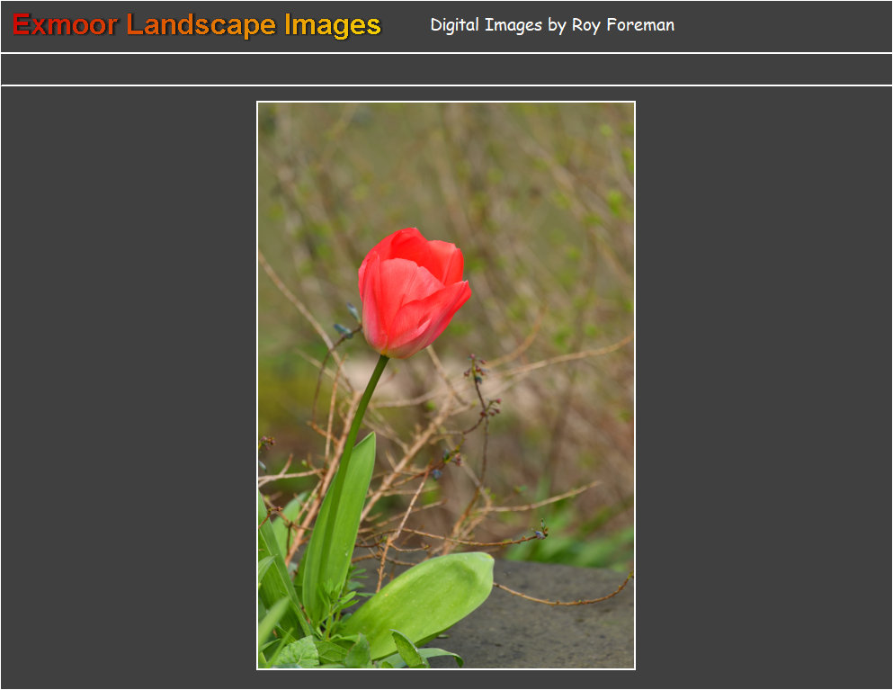Click the Exmoor Landscape Images site title

(197, 25)
